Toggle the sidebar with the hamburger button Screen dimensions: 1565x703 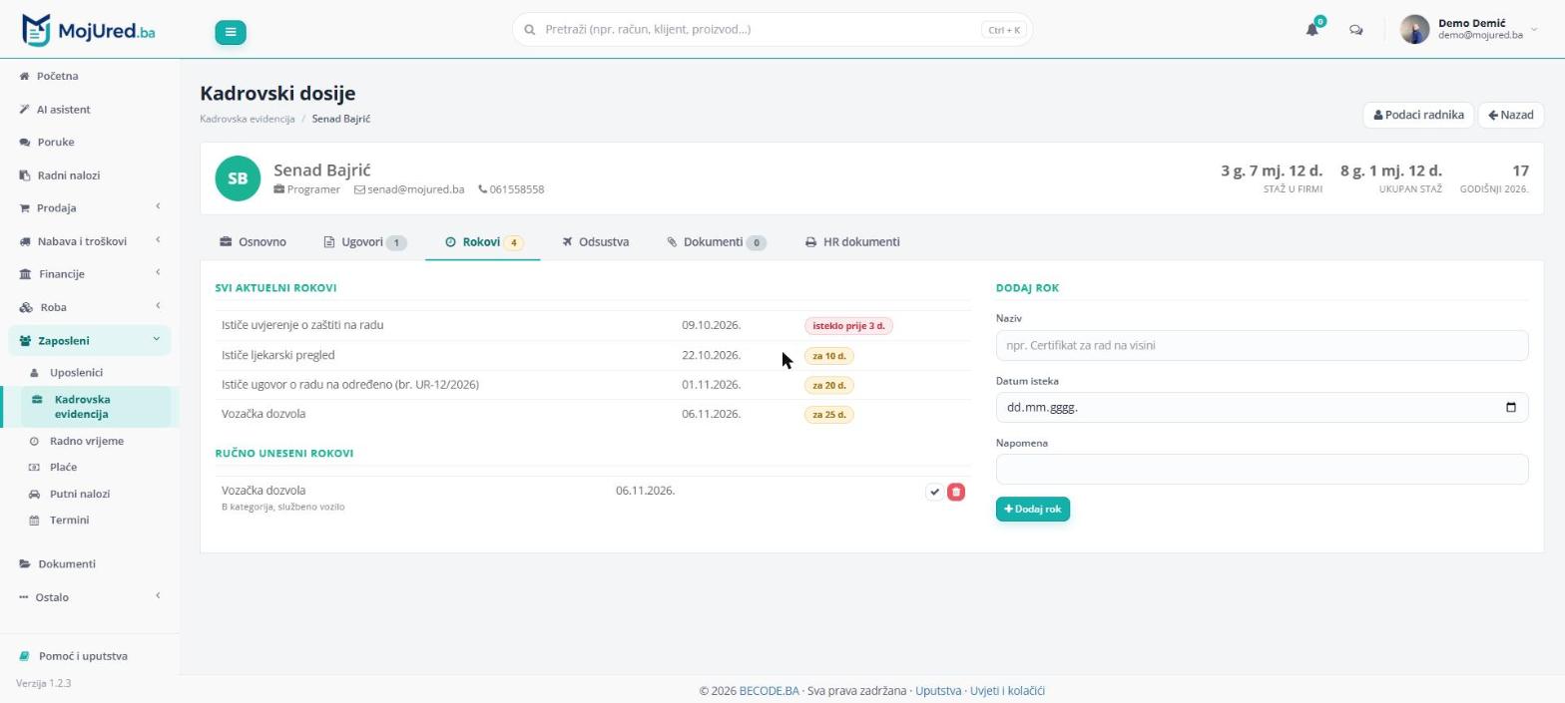click(231, 32)
